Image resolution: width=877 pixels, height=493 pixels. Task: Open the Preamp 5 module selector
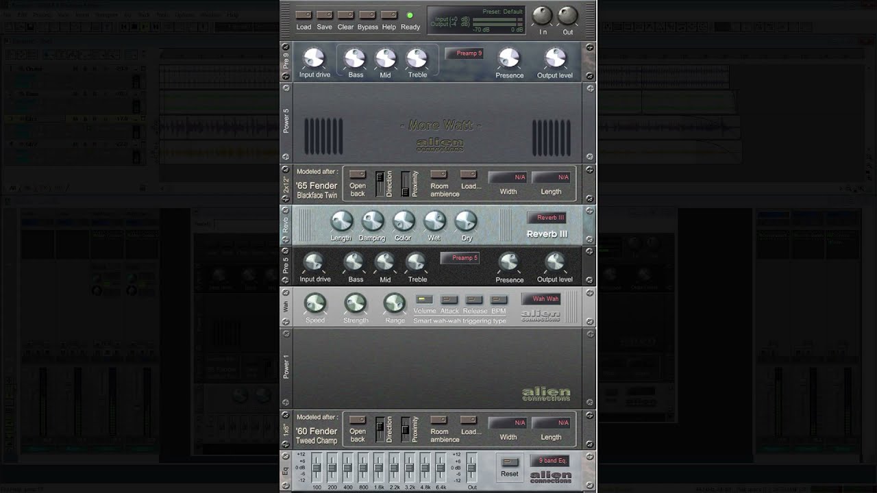459,258
